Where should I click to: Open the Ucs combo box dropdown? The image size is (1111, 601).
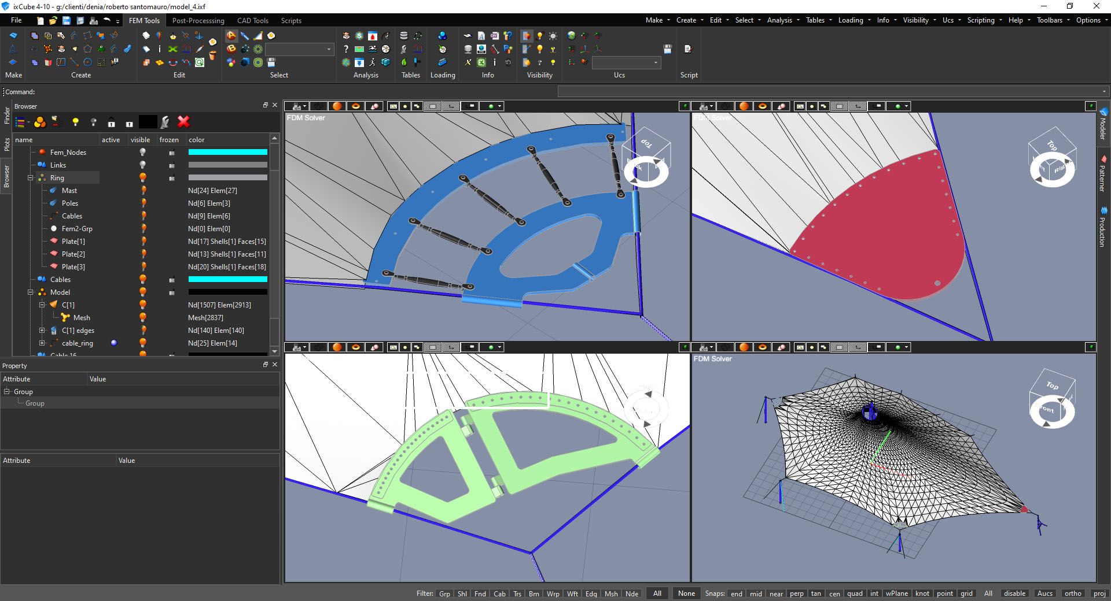coord(656,62)
